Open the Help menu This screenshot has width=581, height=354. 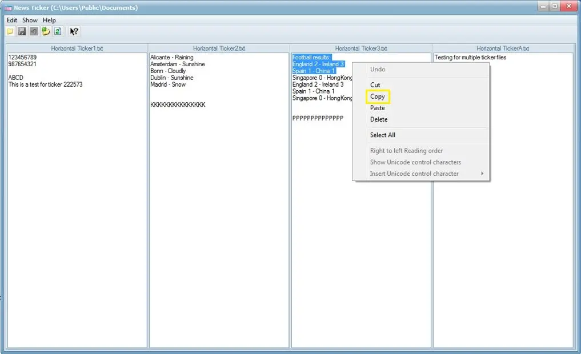[x=49, y=20]
